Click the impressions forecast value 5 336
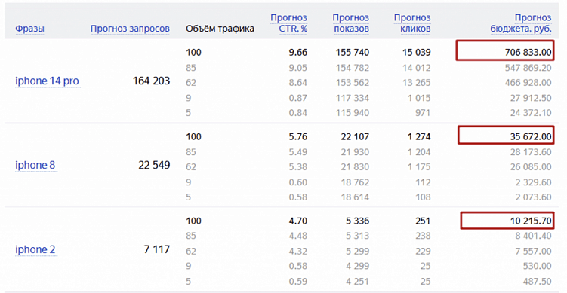The image size is (567, 293). pyautogui.click(x=358, y=221)
